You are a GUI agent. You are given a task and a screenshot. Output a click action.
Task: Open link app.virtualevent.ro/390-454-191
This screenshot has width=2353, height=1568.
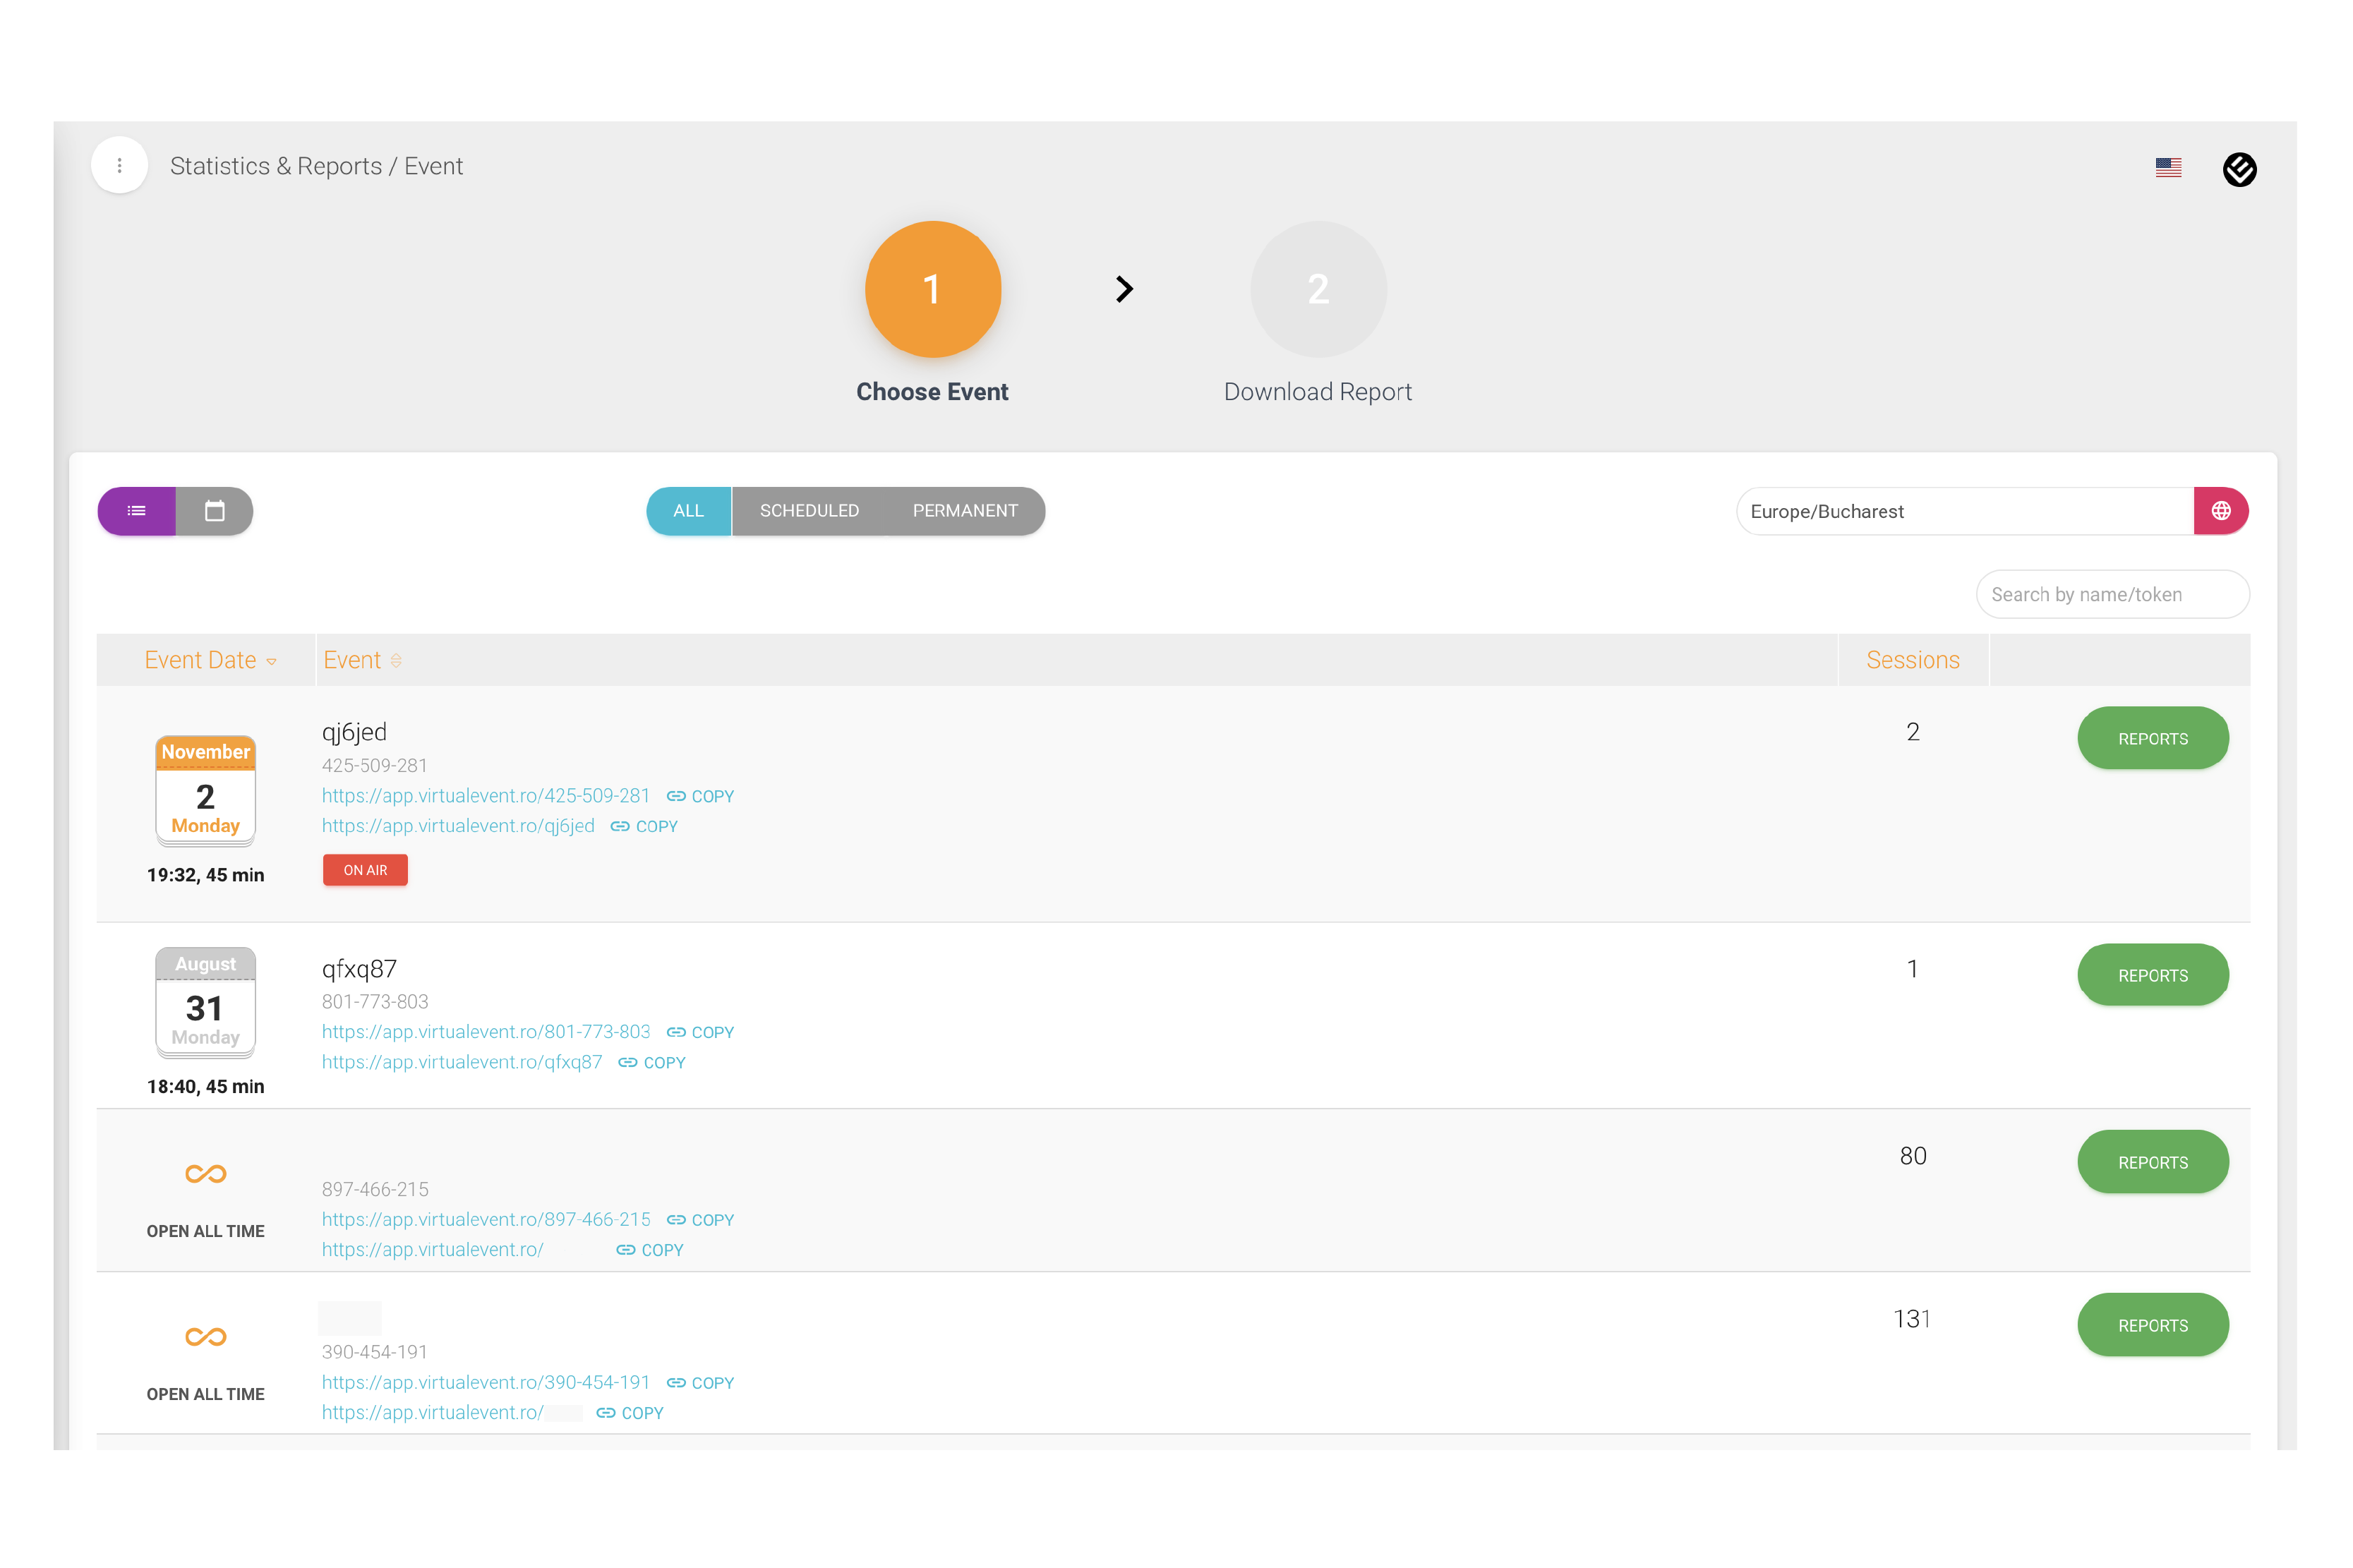(486, 1383)
